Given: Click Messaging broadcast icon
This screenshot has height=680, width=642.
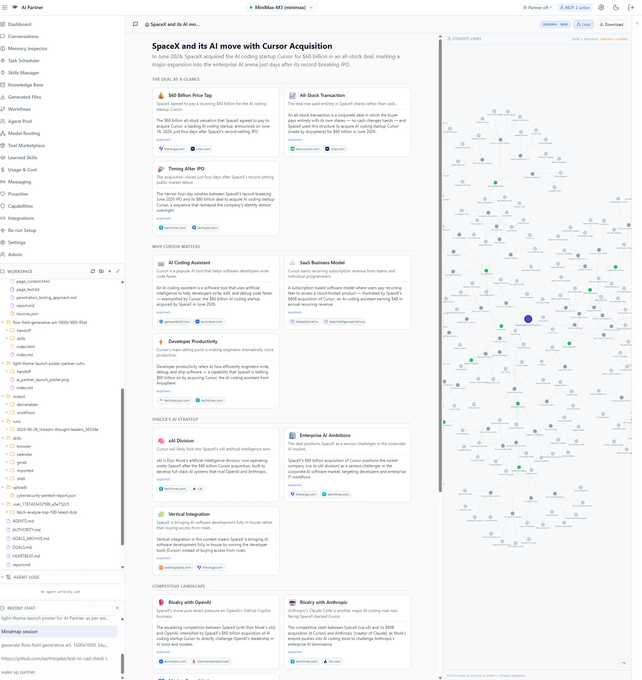Looking at the screenshot, I should (3, 182).
